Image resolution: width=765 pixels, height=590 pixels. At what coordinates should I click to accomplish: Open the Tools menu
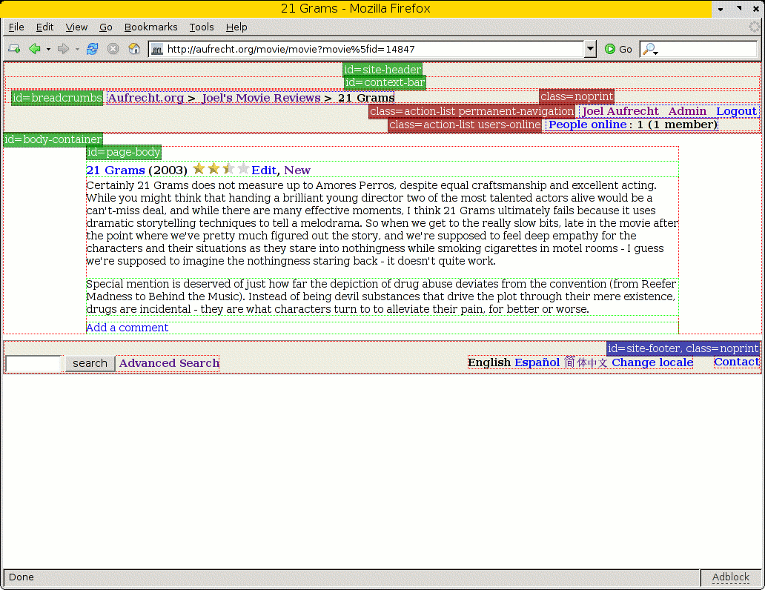tap(201, 27)
